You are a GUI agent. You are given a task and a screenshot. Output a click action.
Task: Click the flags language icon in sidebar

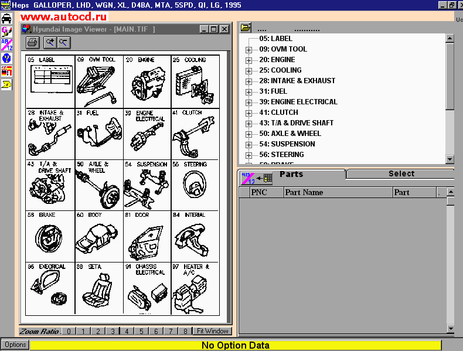pyautogui.click(x=6, y=71)
